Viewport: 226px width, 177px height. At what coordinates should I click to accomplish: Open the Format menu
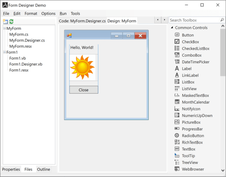(x=31, y=14)
